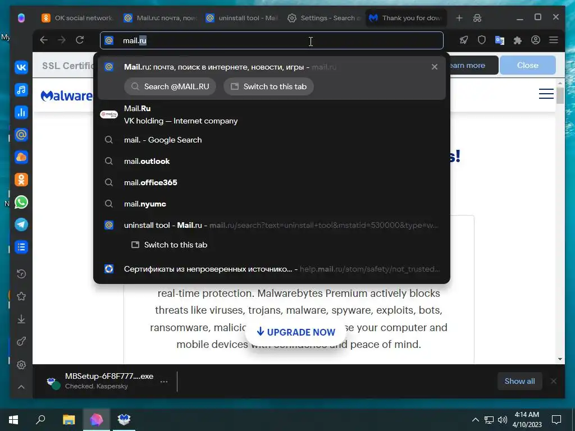The height and width of the screenshot is (431, 575).
Task: Open the page translate icon
Action: (499, 40)
